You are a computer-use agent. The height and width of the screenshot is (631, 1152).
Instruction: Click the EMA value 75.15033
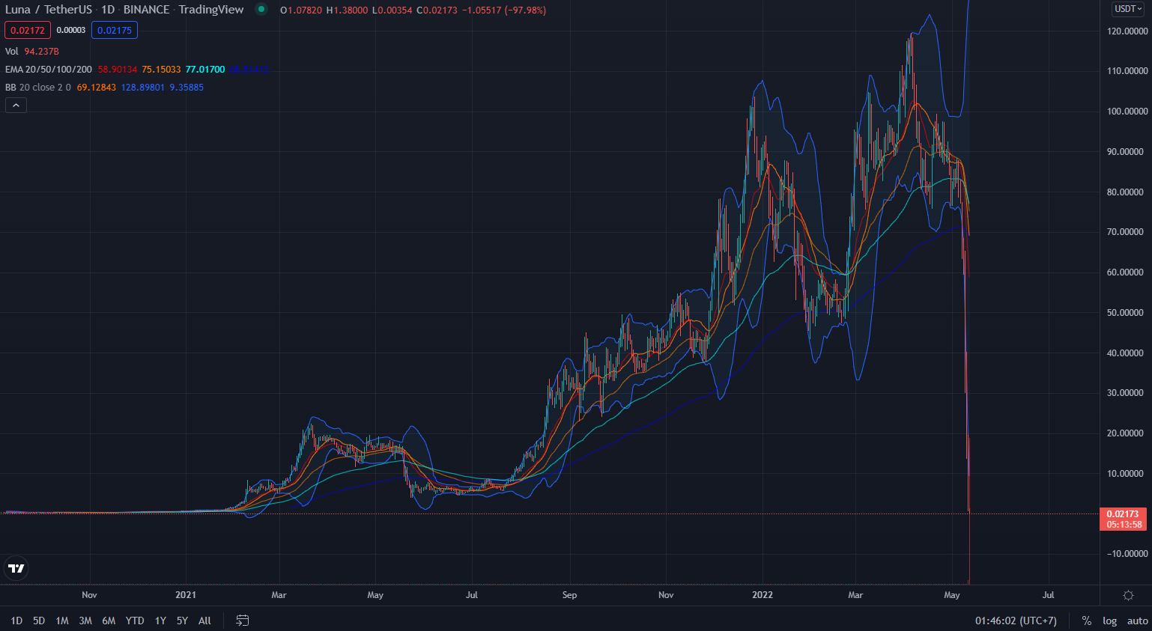coord(161,70)
